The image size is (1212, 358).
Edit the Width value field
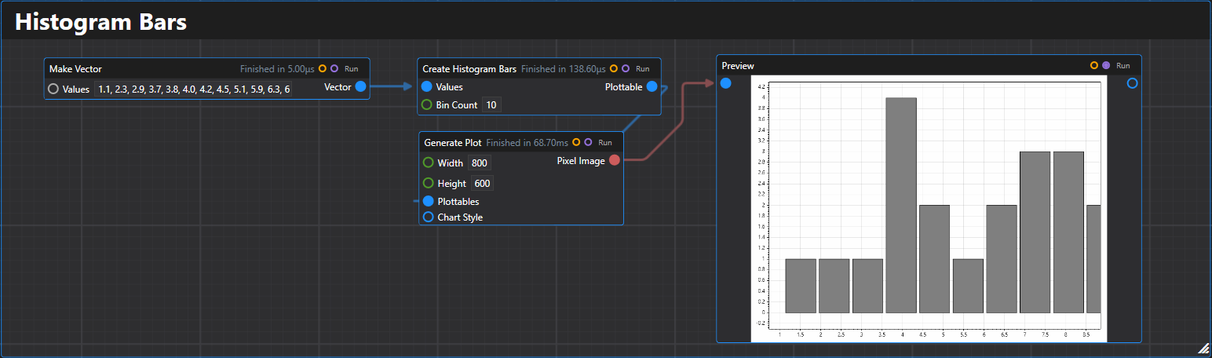[x=480, y=163]
